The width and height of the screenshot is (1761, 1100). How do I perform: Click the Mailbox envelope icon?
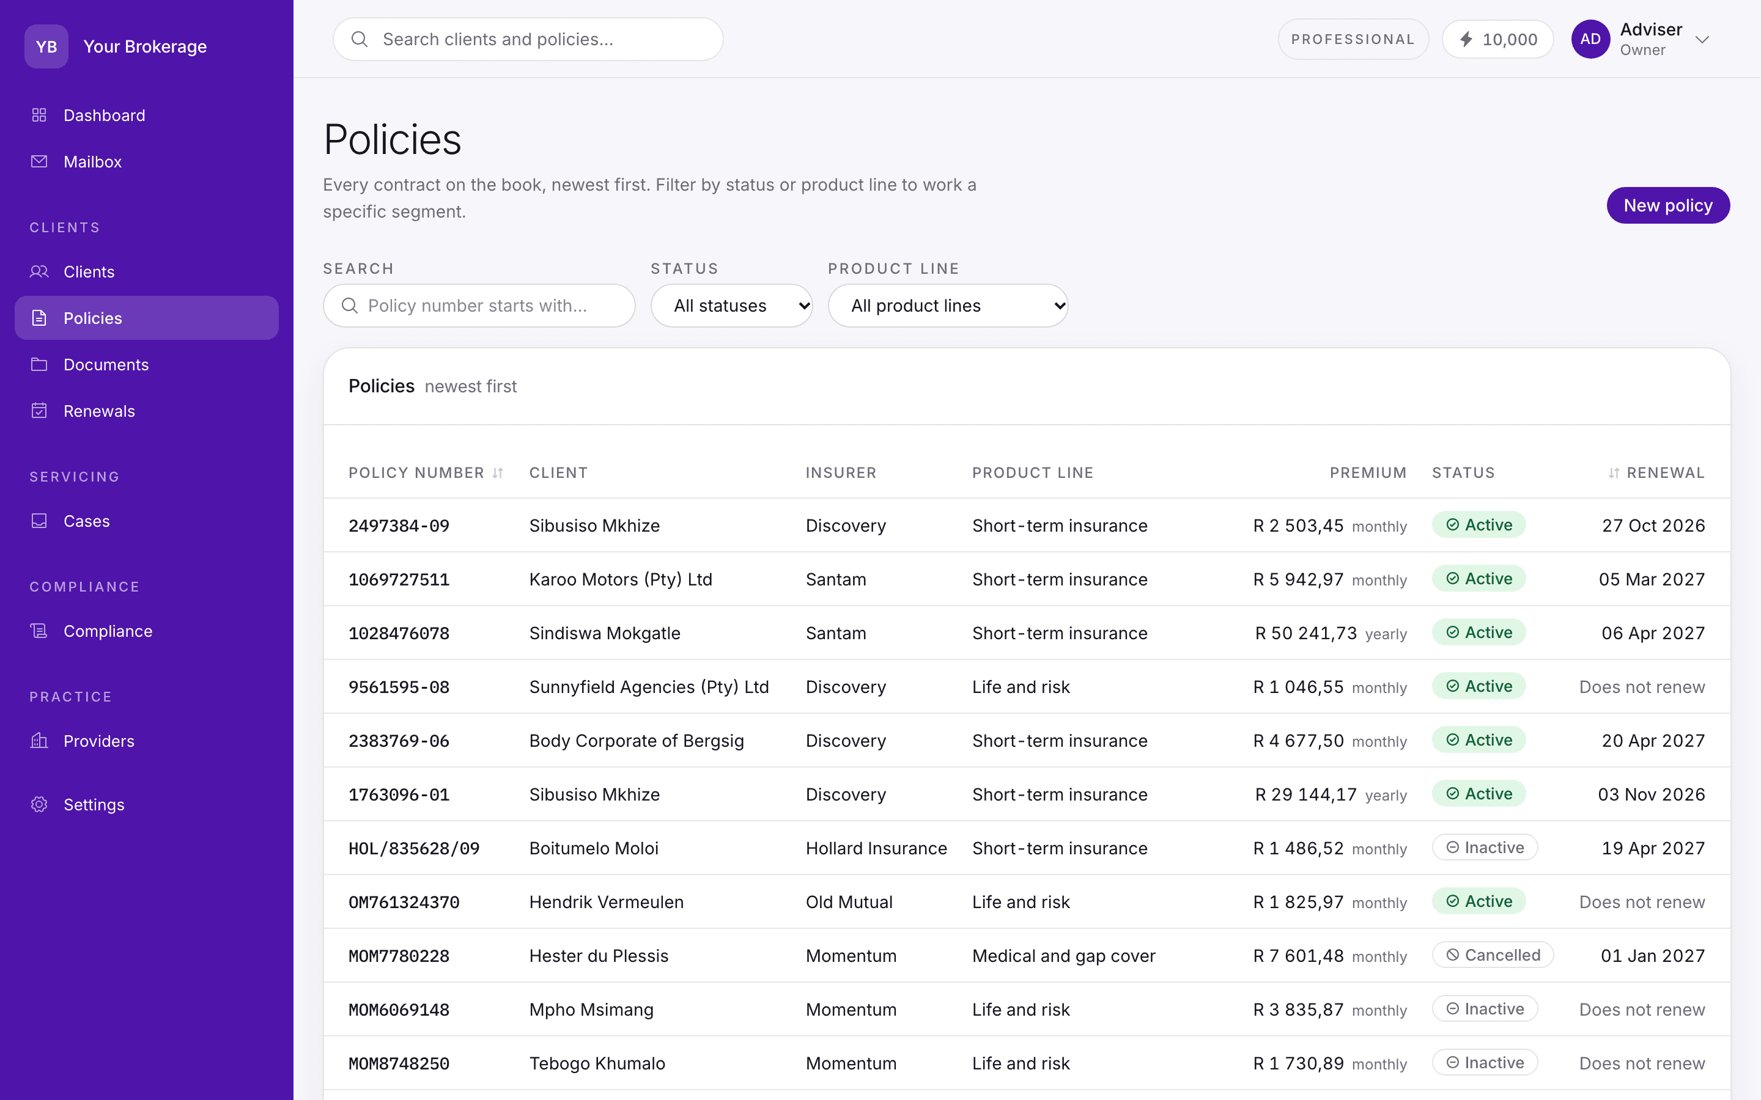pos(39,161)
